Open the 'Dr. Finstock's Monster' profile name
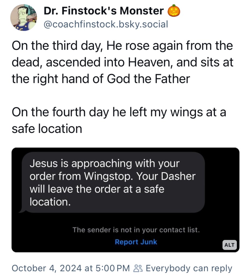Screen dimensions: 251x279 pos(104,11)
